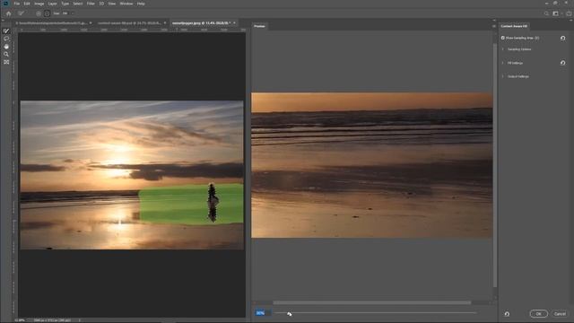Image resolution: width=574 pixels, height=323 pixels.
Task: Confirm the fill with OK button
Action: pos(538,314)
